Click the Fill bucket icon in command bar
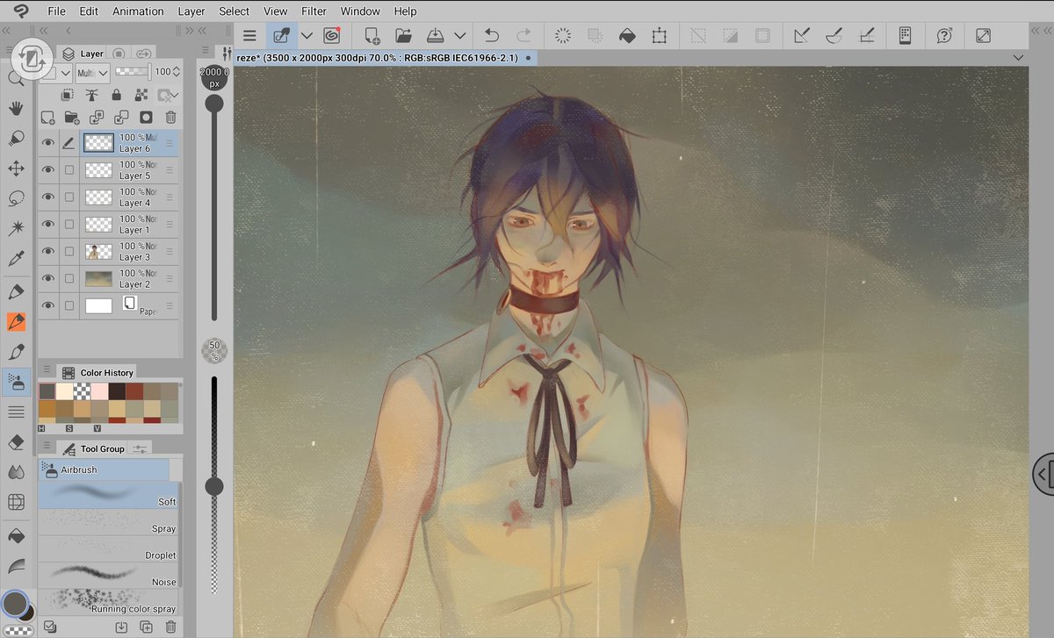The height and width of the screenshot is (638, 1054). click(626, 36)
